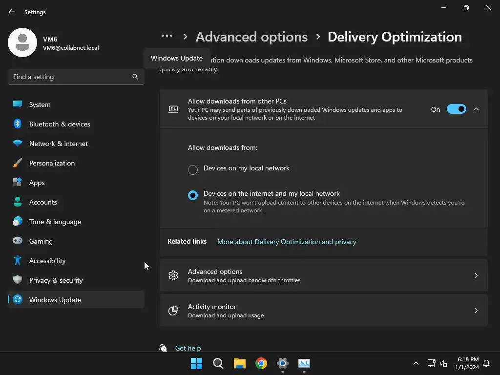Click the back arrow in Settings header
The height and width of the screenshot is (375, 500).
tap(12, 12)
